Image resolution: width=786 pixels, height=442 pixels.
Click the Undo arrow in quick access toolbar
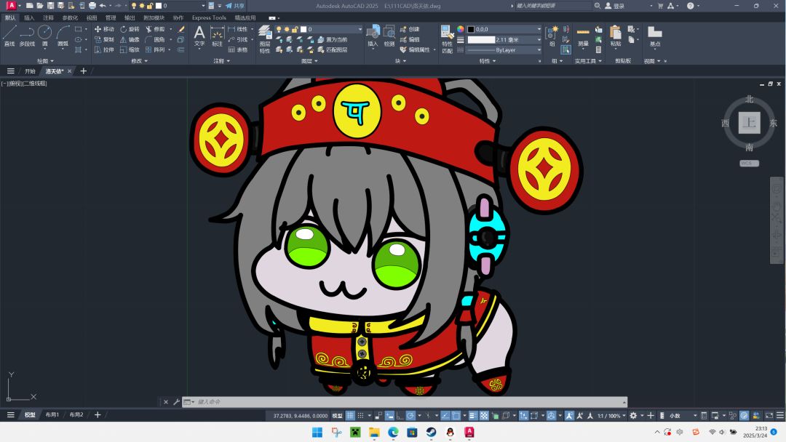103,6
